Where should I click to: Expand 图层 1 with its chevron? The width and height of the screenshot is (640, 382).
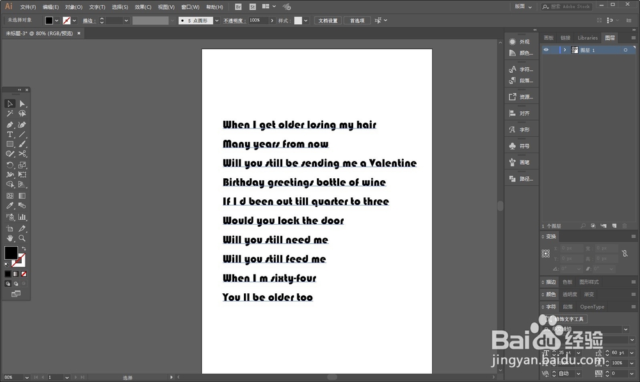pos(564,50)
